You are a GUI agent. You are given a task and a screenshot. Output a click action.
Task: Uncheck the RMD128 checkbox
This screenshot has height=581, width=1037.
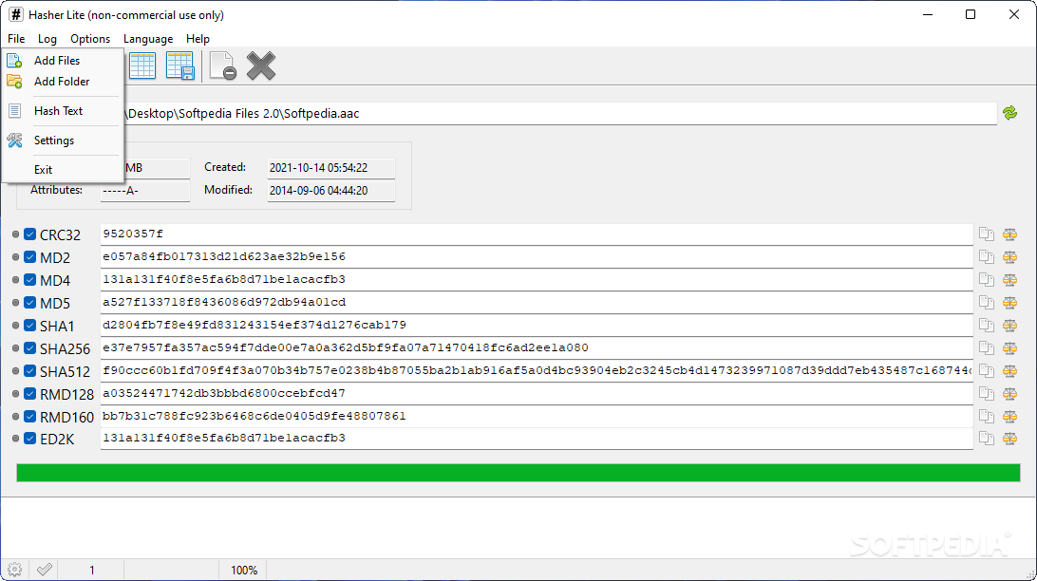[x=29, y=394]
